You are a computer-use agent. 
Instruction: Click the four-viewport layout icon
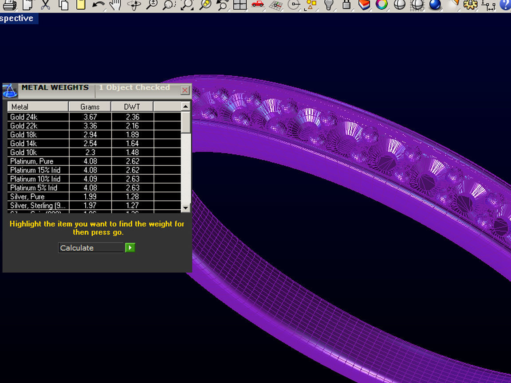tap(240, 4)
